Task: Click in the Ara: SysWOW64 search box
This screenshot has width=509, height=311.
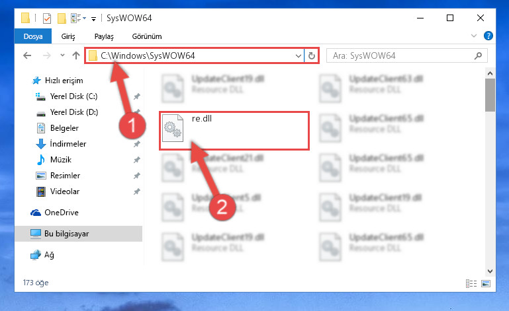Action: [x=402, y=55]
